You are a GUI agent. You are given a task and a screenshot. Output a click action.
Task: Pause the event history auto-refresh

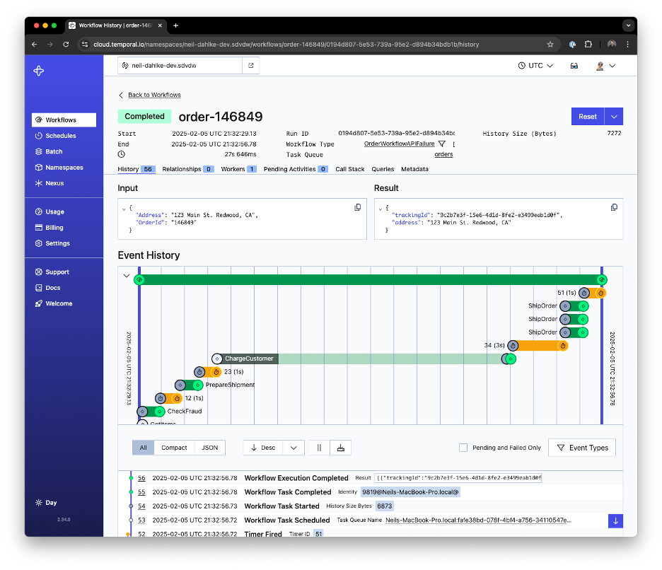tap(318, 448)
